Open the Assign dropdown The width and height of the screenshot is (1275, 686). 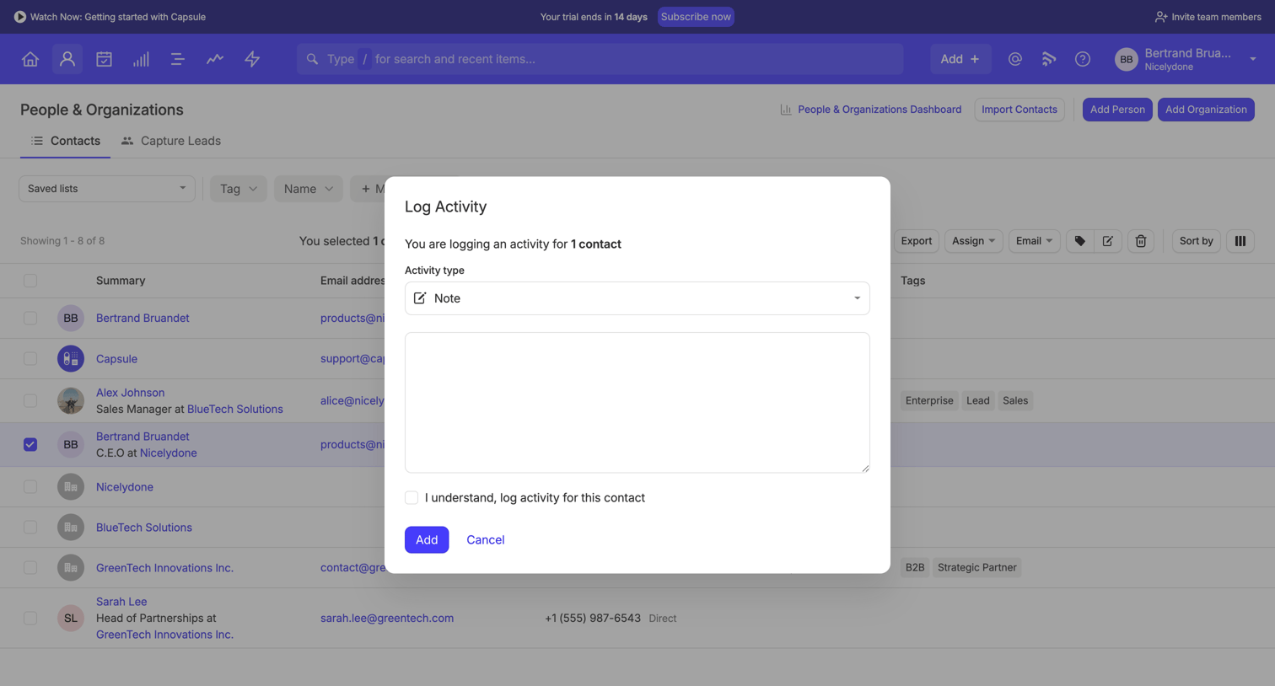click(x=974, y=241)
